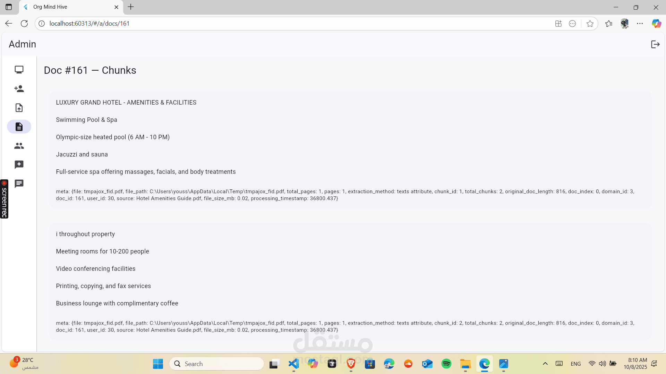The image size is (666, 374).
Task: Select the documents list sidebar icon
Action: [19, 127]
